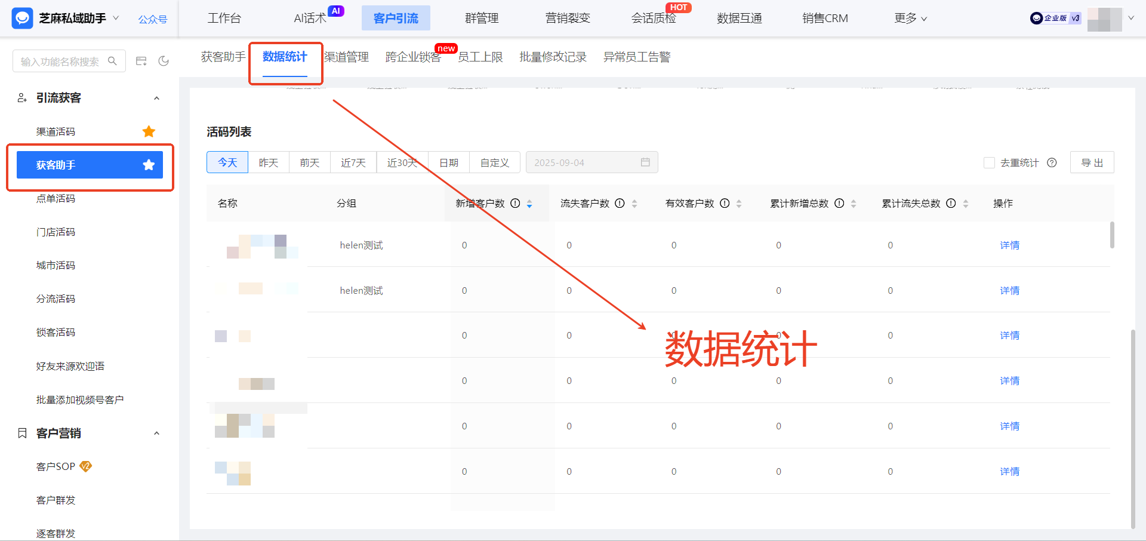Select the 近7天 time filter
This screenshot has height=541, width=1146.
coord(353,162)
